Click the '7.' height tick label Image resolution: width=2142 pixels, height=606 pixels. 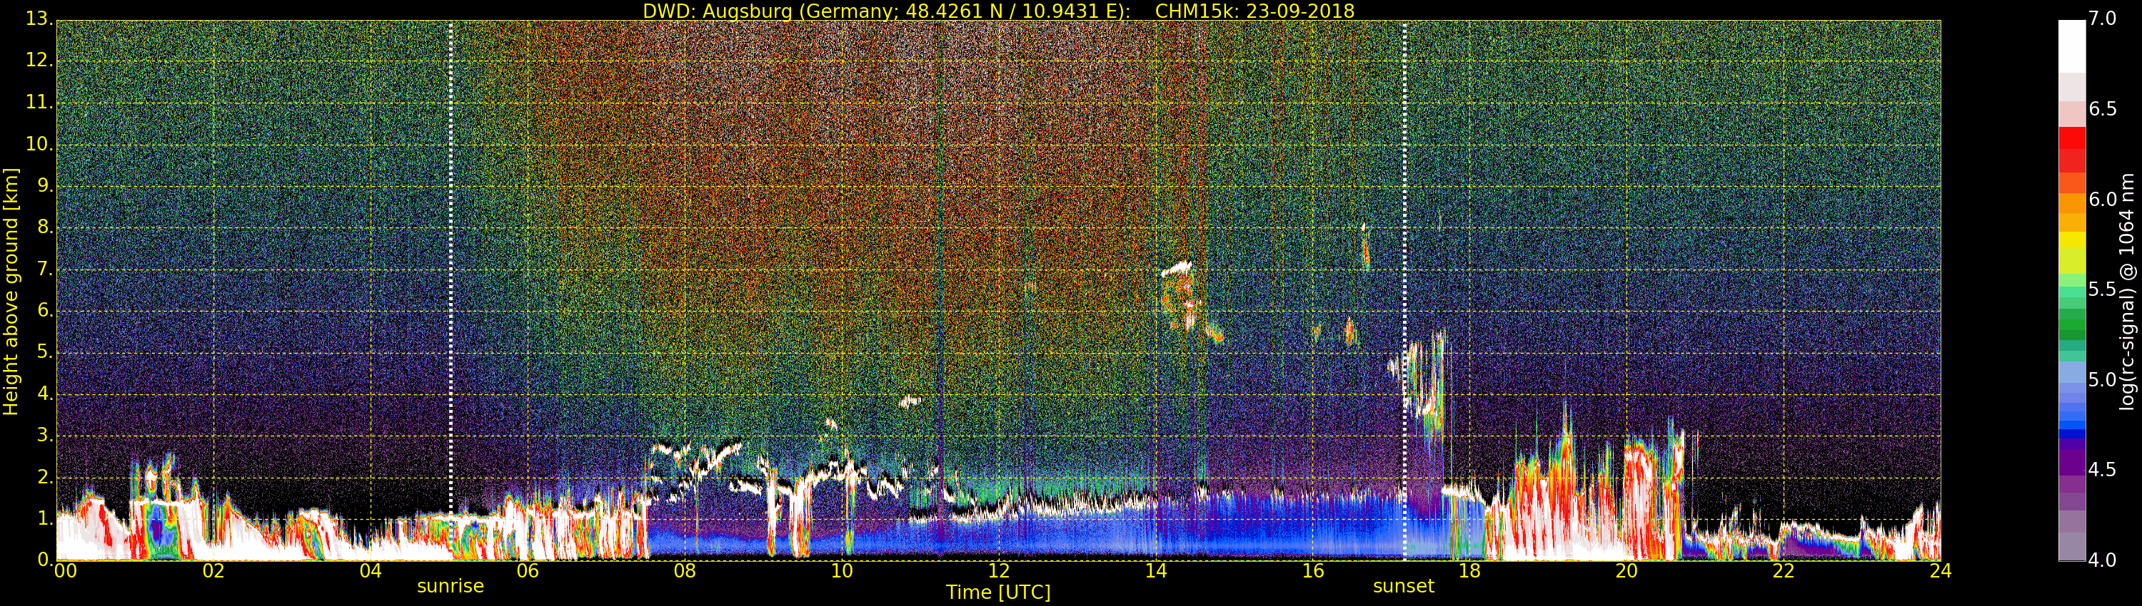tap(45, 269)
